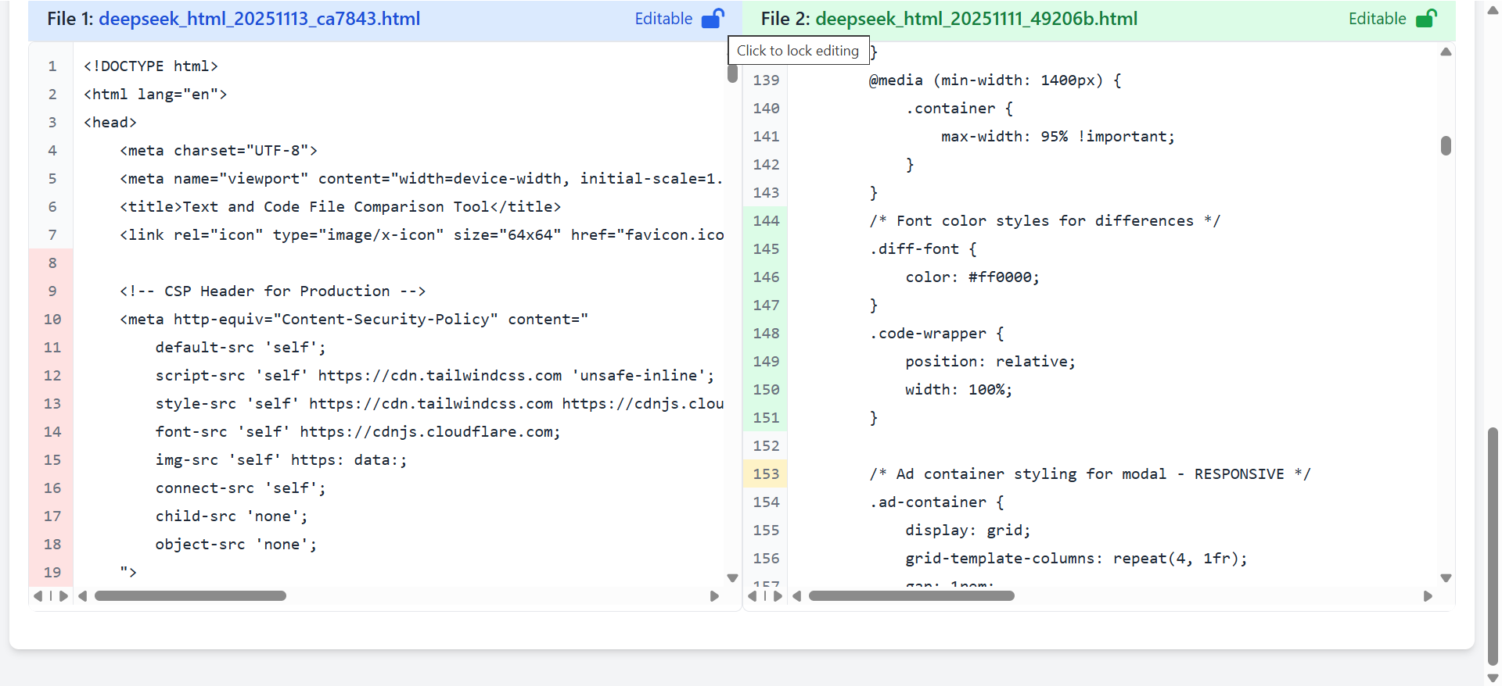This screenshot has height=686, width=1502.
Task: Click File 2 horizontal scroll left arrow
Action: tap(797, 596)
